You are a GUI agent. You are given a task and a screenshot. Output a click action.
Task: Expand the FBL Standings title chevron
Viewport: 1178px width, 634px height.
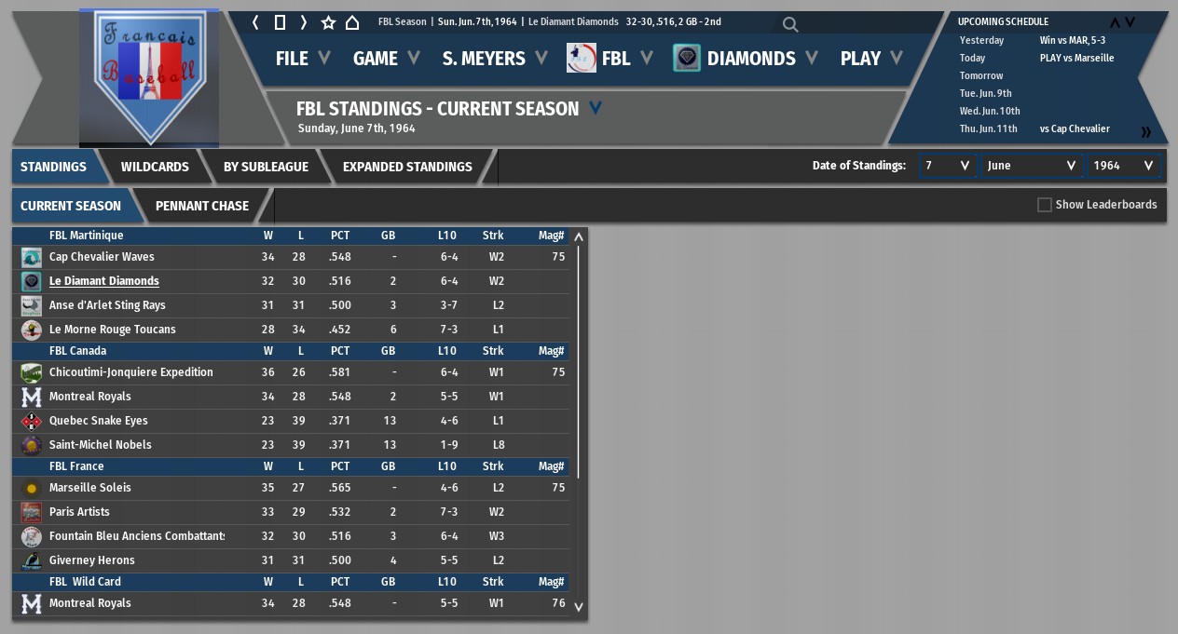pos(595,109)
